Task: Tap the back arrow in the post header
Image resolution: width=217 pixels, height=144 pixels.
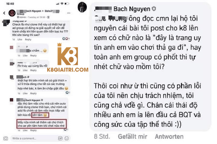Action: [x=4, y=13]
